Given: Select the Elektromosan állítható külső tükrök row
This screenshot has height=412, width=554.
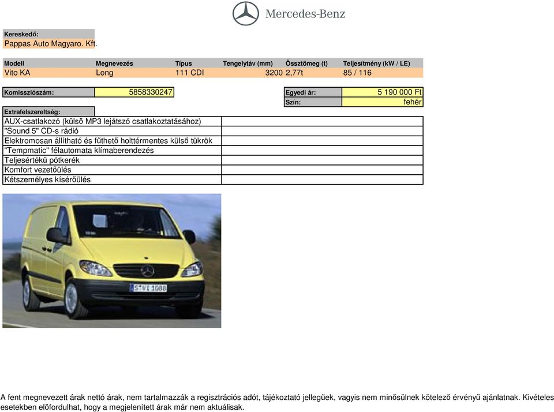Looking at the screenshot, I should pyautogui.click(x=213, y=141).
